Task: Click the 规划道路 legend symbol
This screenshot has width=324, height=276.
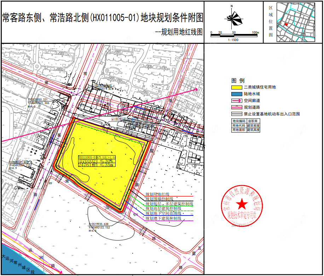Action: click(x=236, y=107)
